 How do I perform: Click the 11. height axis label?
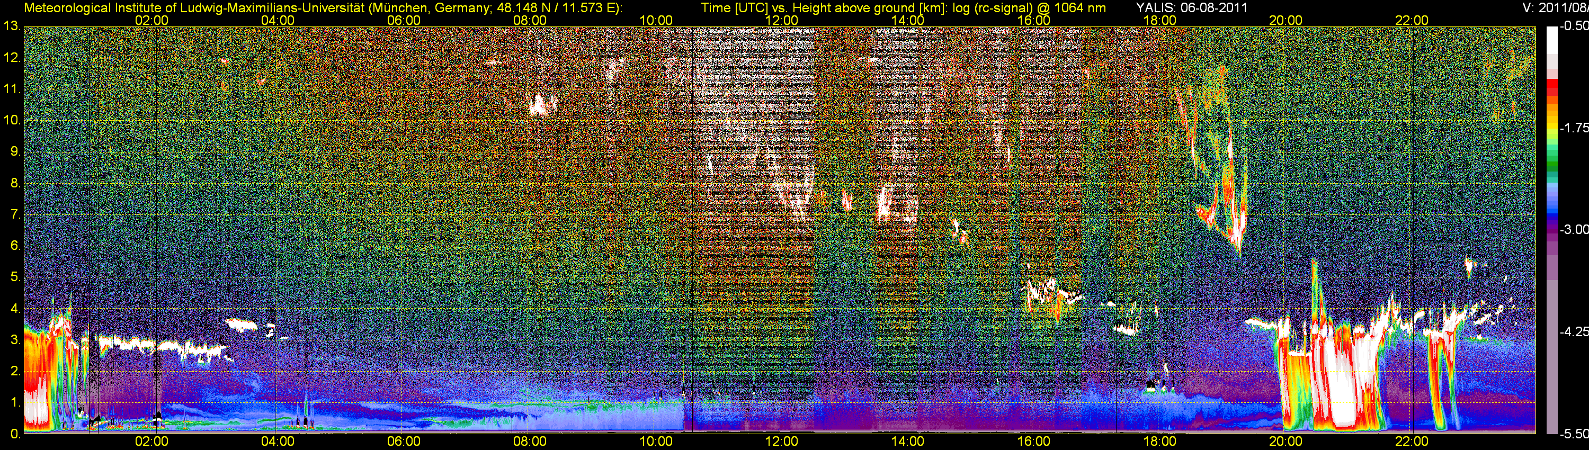[12, 89]
